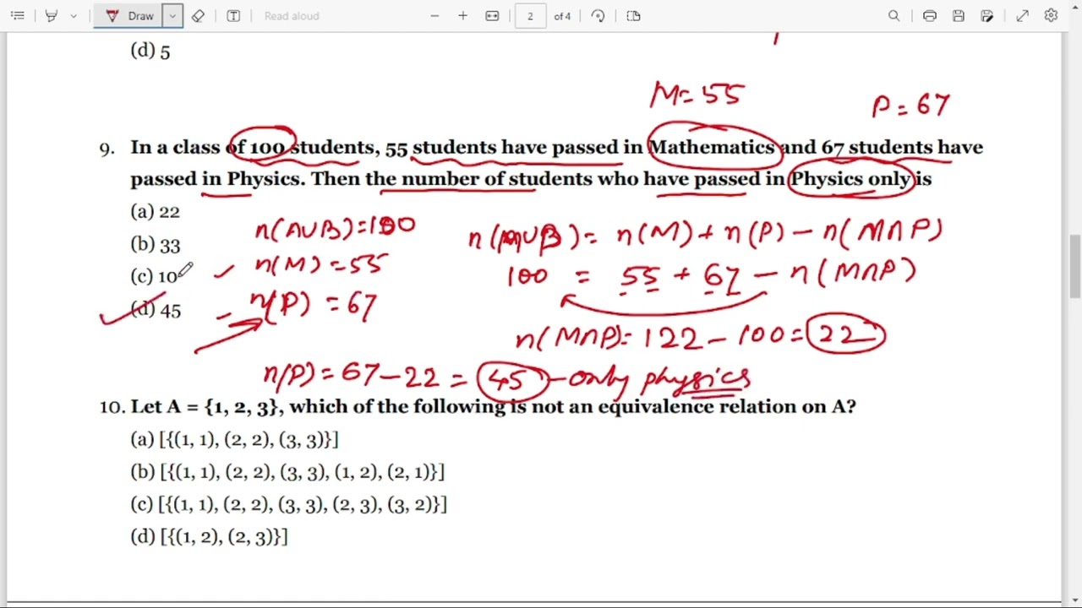Save as a new file

[987, 16]
